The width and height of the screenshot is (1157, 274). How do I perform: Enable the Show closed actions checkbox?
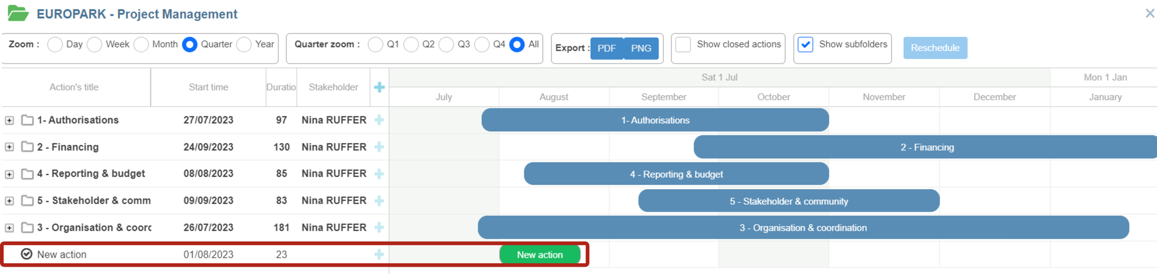683,45
